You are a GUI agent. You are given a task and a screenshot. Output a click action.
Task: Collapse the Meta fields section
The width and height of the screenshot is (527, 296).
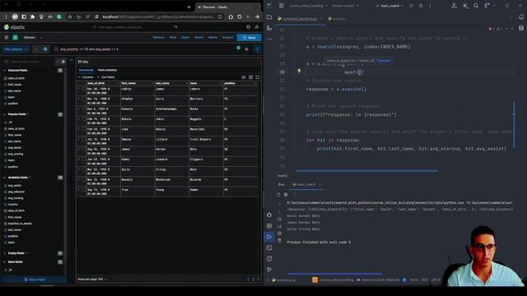click(5, 261)
